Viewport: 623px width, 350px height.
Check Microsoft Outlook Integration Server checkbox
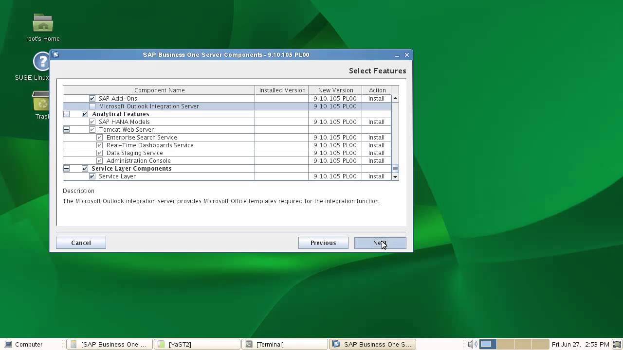pos(92,106)
